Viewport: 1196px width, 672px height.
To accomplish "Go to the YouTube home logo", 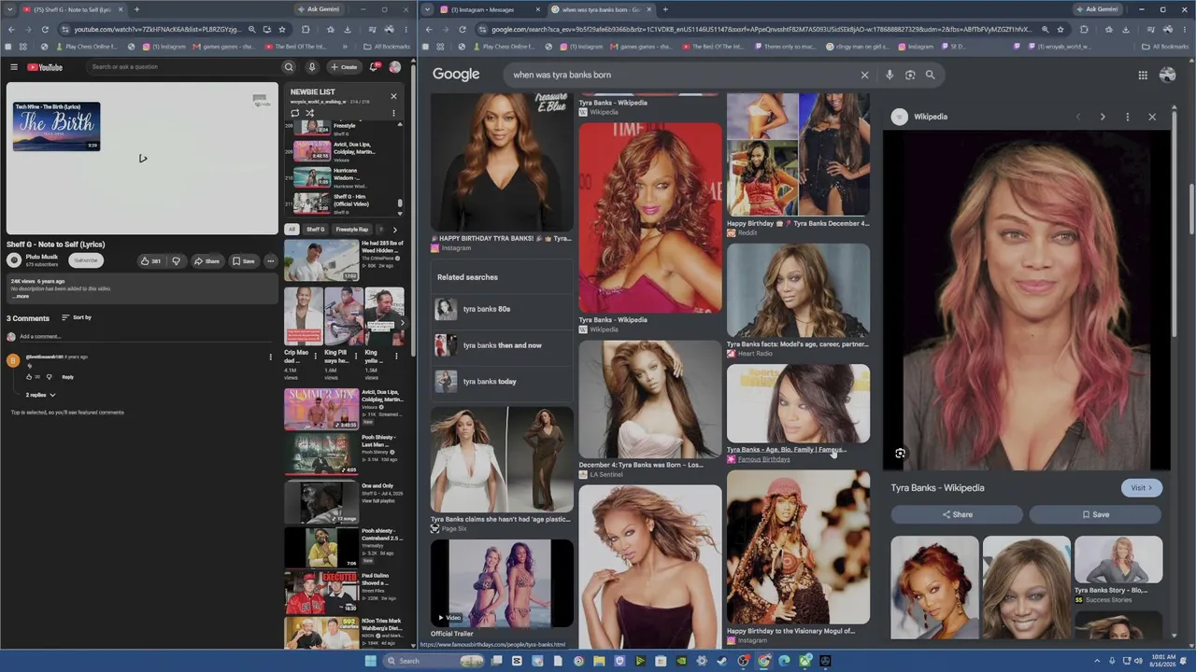I will 45,67.
